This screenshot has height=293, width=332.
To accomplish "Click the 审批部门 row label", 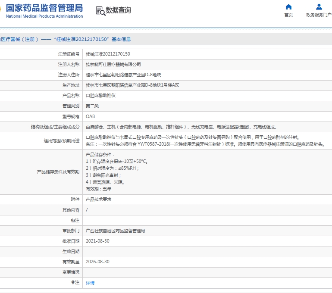I will (x=71, y=231).
